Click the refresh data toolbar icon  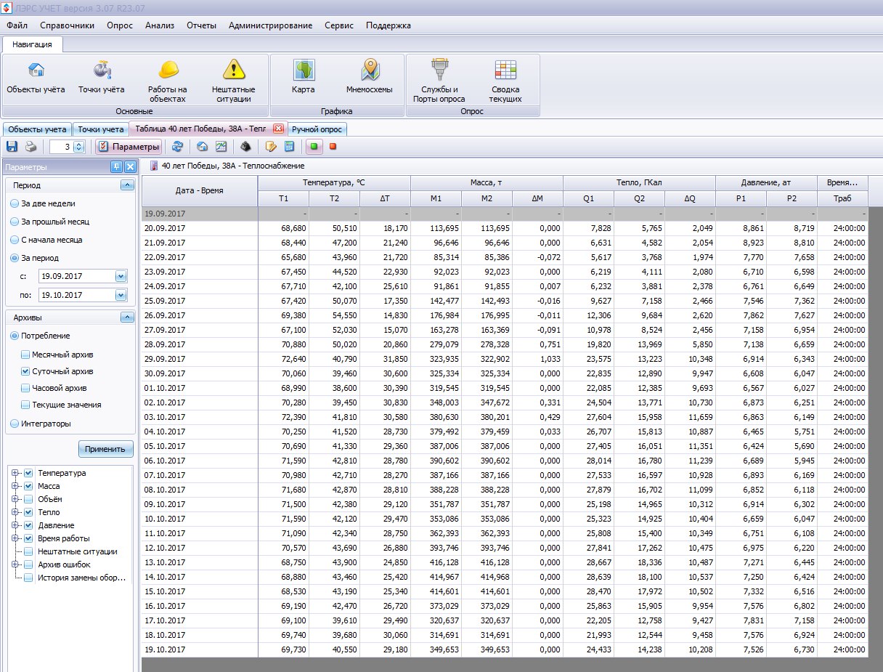[x=177, y=147]
